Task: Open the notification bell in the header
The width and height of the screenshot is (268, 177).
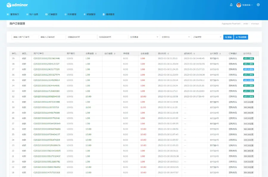Action: click(231, 5)
